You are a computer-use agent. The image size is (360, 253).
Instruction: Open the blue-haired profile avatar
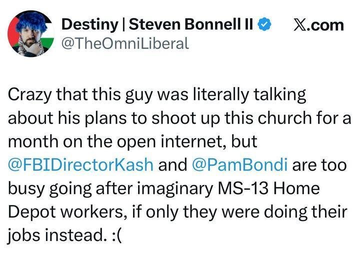[30, 33]
